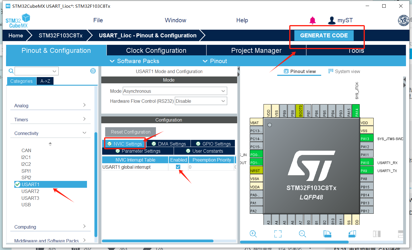Select USB in Connectivity list
412x250 pixels.
pyautogui.click(x=26, y=205)
